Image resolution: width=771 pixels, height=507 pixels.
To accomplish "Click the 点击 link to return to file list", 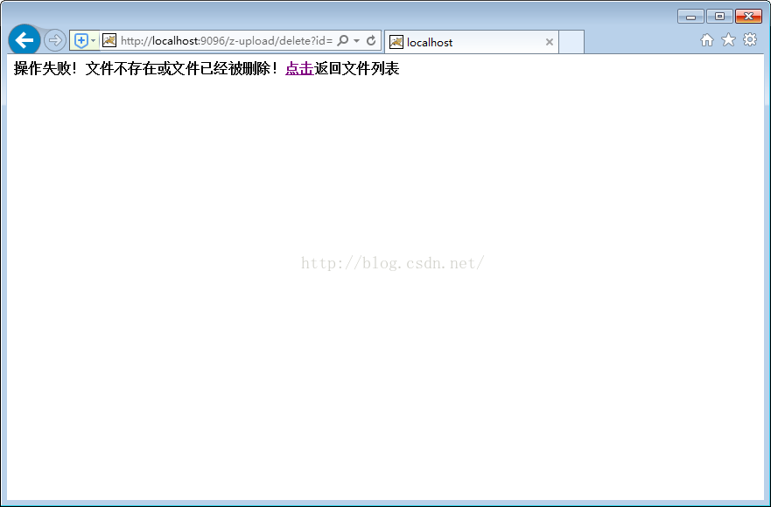I will [299, 69].
